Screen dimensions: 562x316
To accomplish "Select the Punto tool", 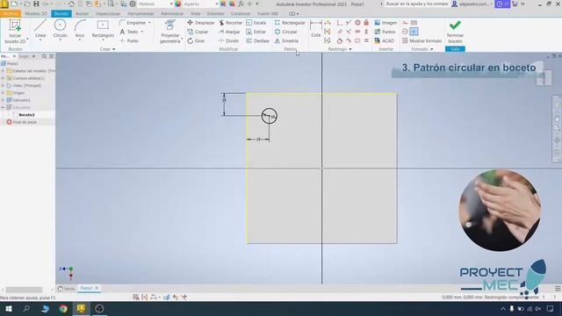I will (x=129, y=41).
